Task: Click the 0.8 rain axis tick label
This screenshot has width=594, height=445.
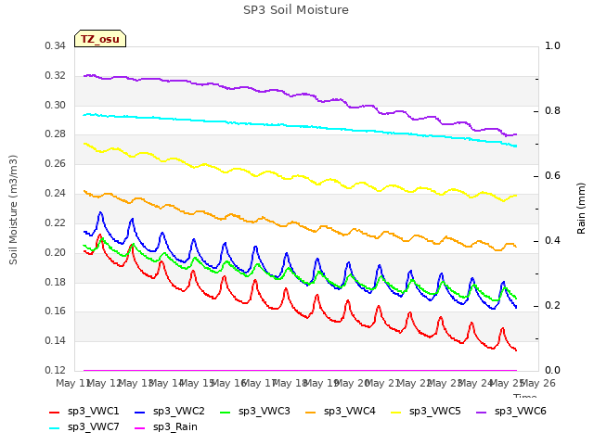Action: tap(552, 111)
